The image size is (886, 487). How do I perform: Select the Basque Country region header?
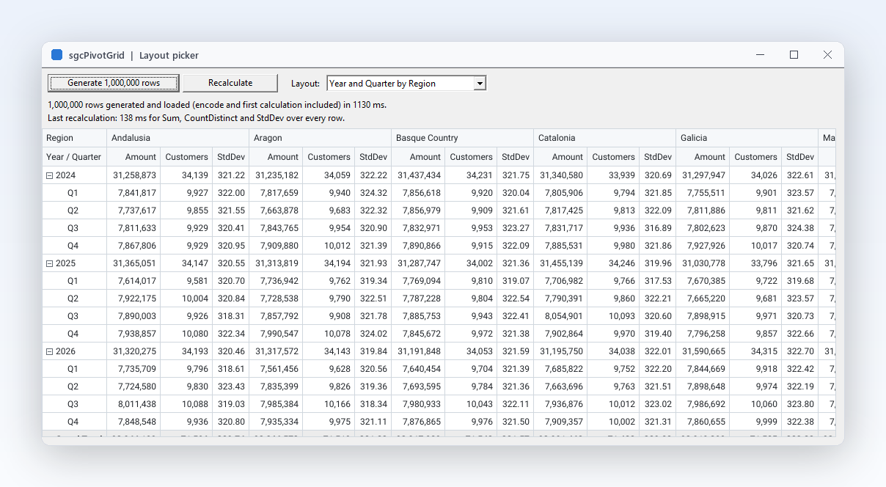(463, 138)
